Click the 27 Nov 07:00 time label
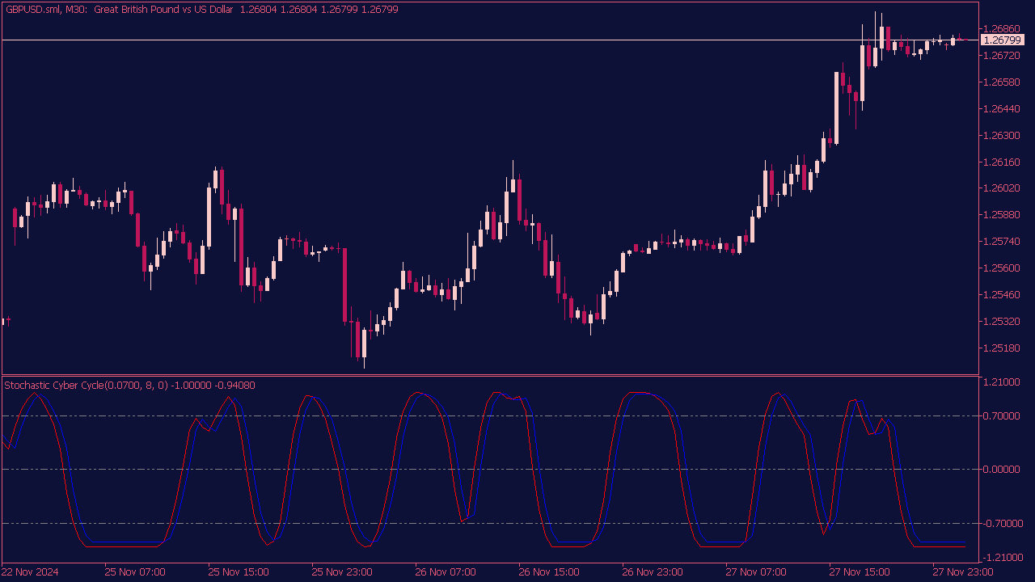 pos(756,572)
